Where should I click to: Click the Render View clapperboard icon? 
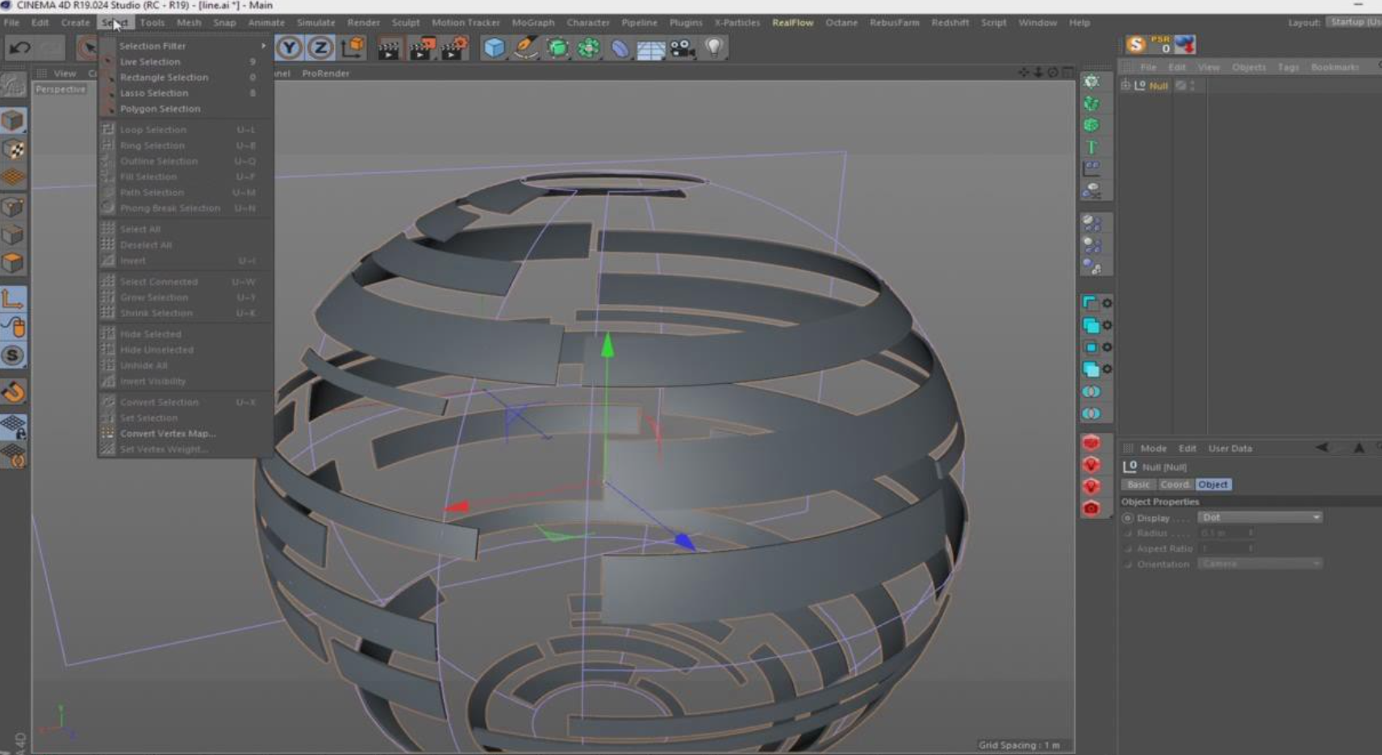(x=389, y=49)
